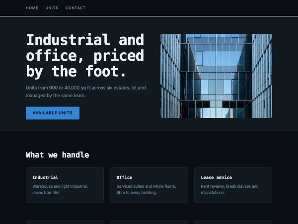Click the white divider line under navigation
This screenshot has width=298, height=224.
(149, 16)
